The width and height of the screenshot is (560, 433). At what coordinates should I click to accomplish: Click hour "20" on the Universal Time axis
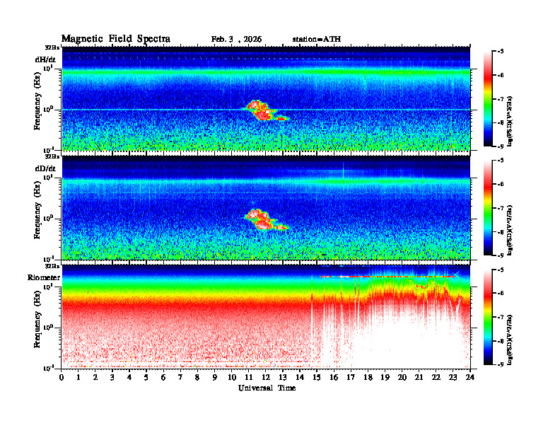(x=402, y=378)
